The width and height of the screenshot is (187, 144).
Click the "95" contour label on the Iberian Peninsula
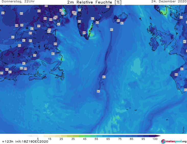click(176, 75)
